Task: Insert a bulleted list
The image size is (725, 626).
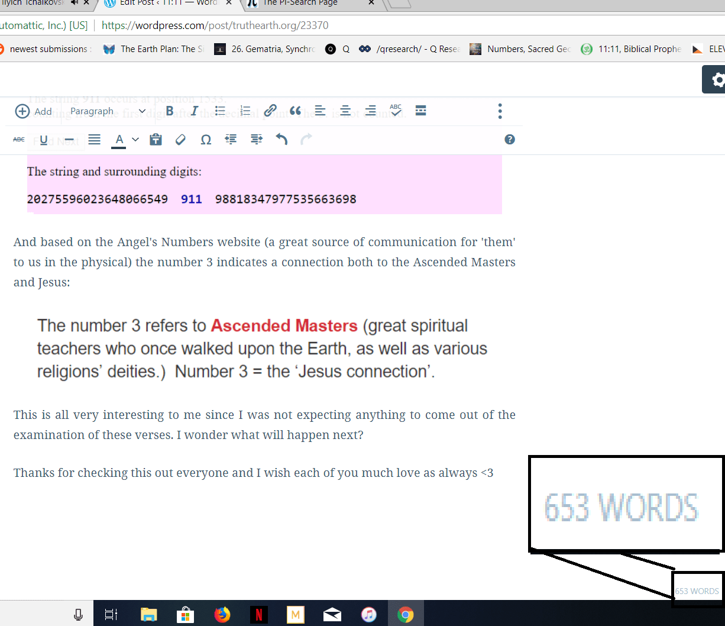Action: (220, 111)
